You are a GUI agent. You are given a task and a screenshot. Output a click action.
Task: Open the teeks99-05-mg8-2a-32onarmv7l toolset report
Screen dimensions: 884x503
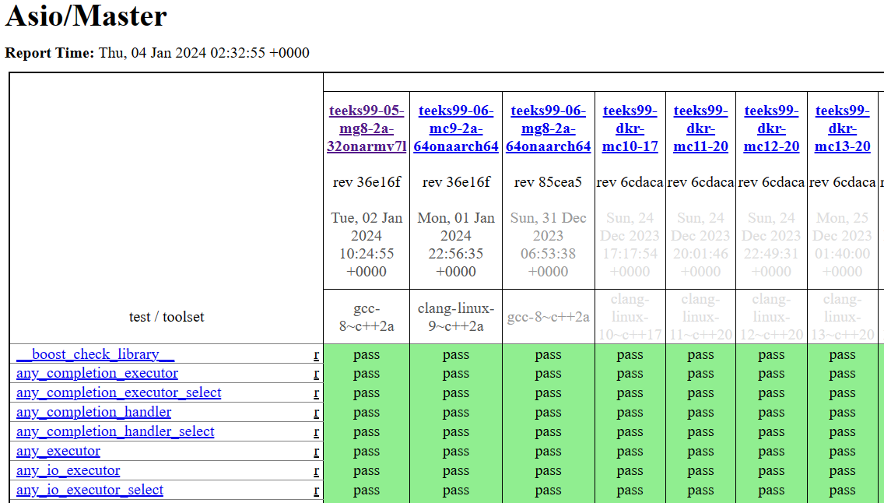point(367,128)
